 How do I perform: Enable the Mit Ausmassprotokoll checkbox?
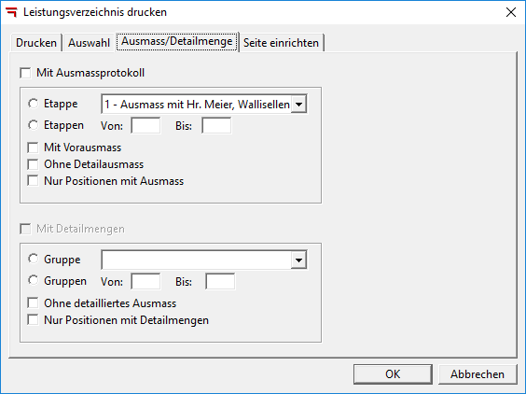point(25,73)
